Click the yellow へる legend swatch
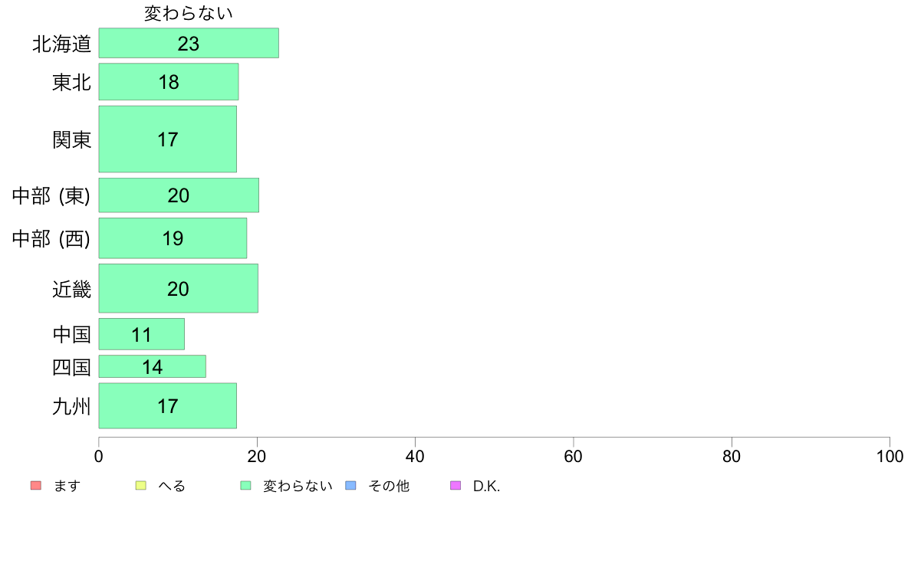 [x=140, y=486]
